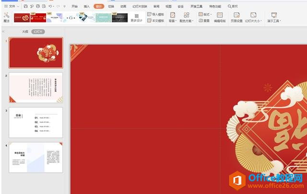This screenshot has width=307, height=194.
Task: Switch to 大纲 outline view
Action: [x=24, y=31]
